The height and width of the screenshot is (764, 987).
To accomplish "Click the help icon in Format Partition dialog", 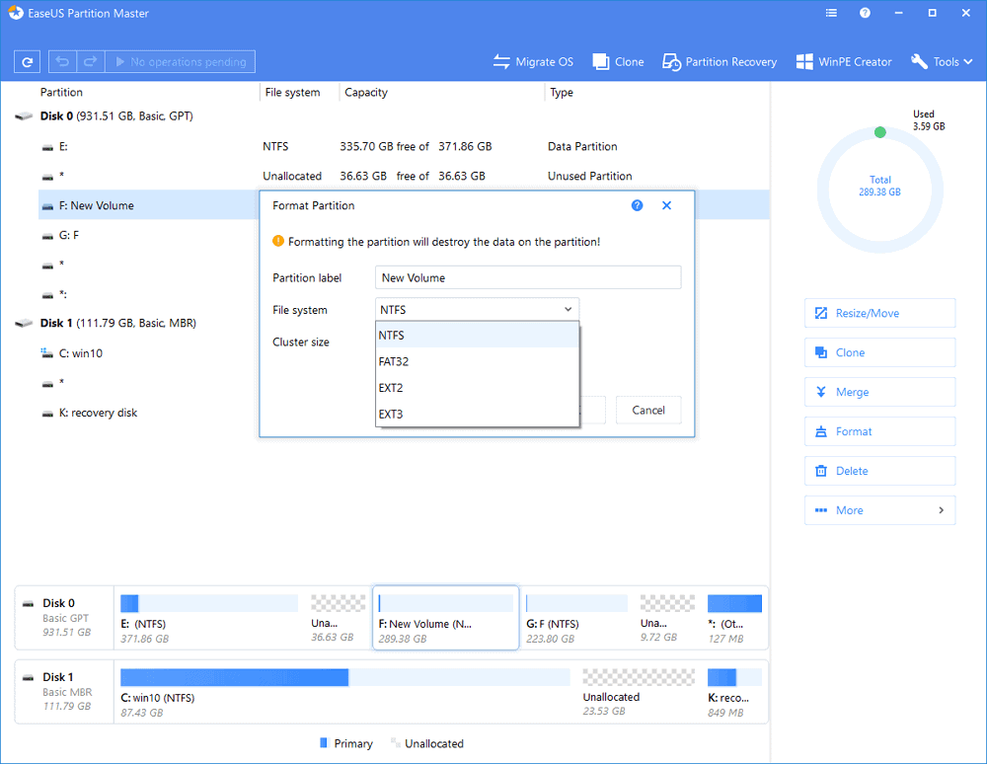I will point(637,205).
